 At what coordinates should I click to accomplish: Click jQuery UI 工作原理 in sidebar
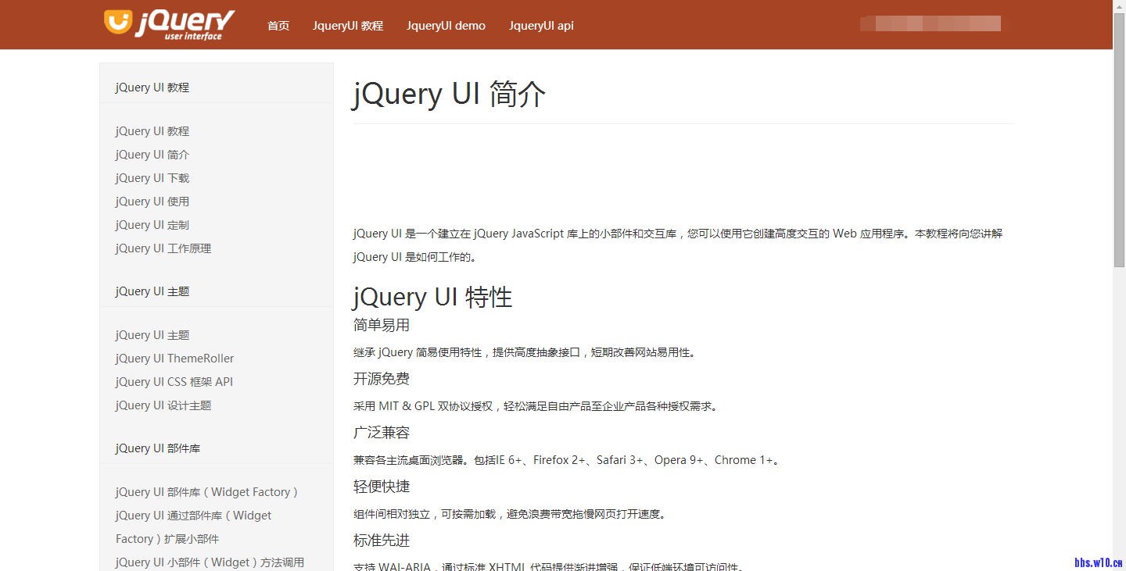[163, 248]
